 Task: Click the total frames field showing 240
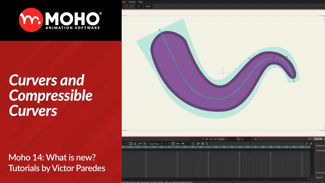pos(246,139)
